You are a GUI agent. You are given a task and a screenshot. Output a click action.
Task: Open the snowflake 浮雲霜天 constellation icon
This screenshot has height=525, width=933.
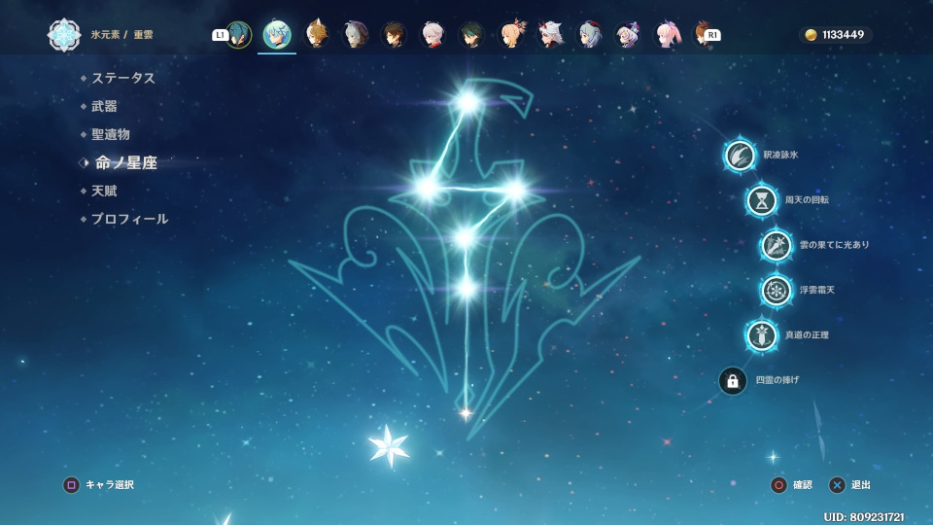pos(776,291)
